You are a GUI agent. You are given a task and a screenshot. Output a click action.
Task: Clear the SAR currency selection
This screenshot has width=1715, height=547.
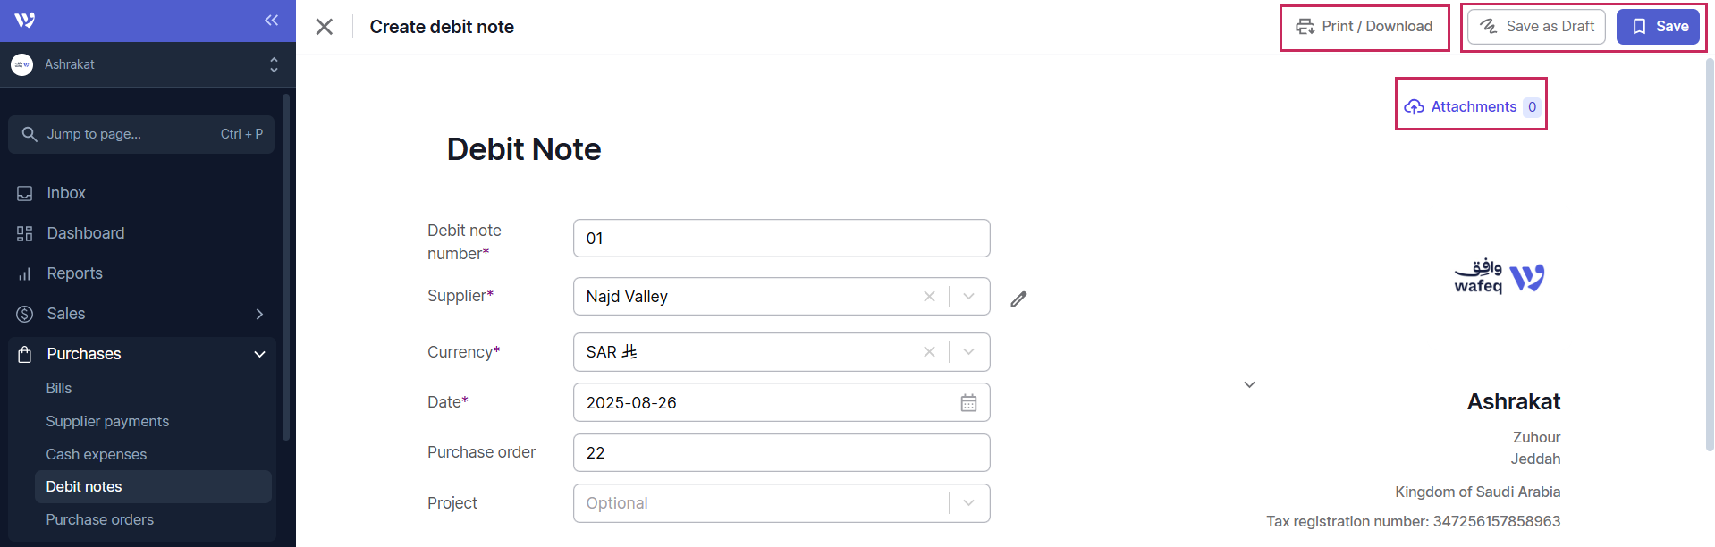click(x=929, y=352)
